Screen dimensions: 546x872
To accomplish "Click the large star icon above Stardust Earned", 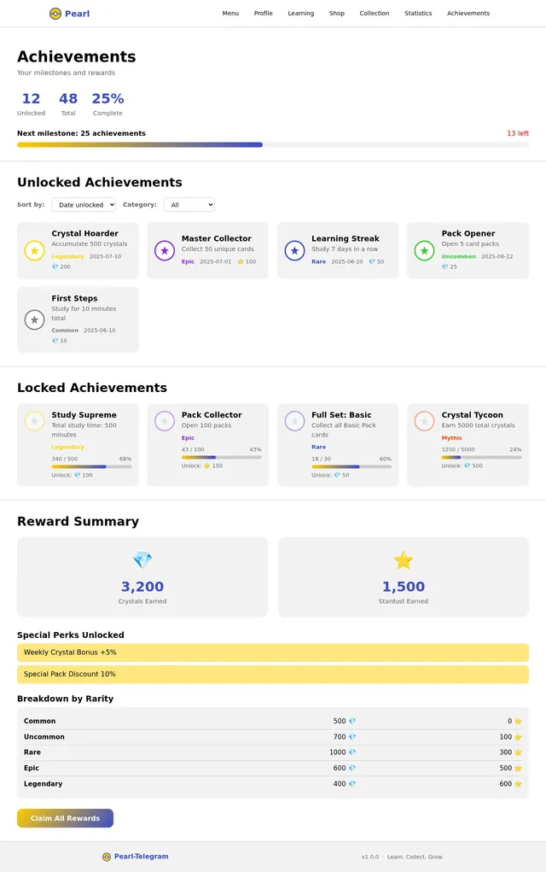I will (404, 560).
